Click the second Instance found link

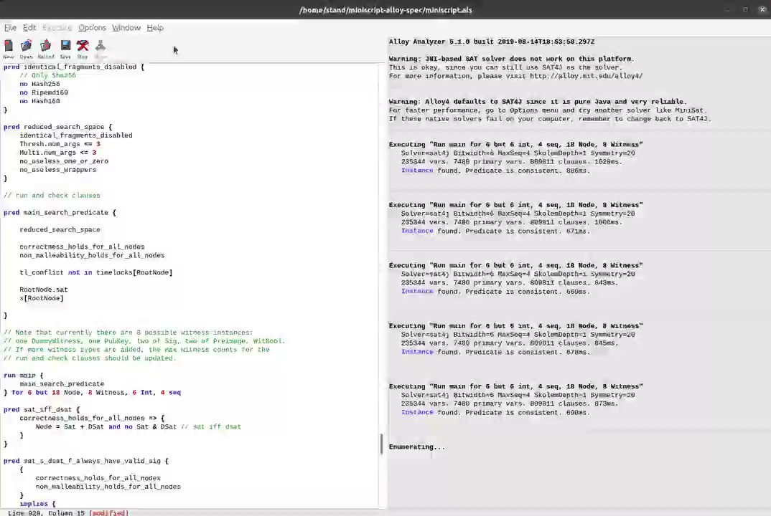pos(417,231)
